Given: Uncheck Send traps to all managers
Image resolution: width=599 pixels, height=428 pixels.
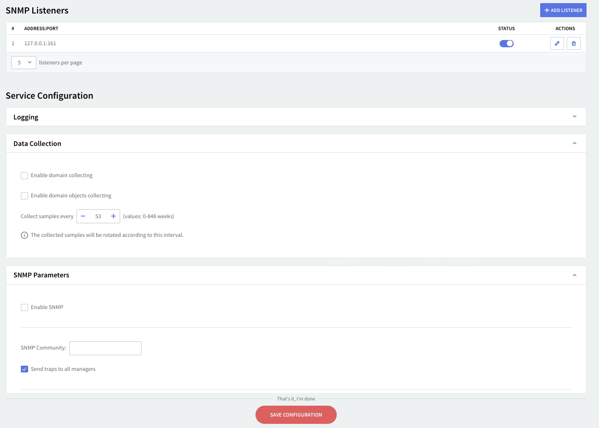Looking at the screenshot, I should (24, 369).
